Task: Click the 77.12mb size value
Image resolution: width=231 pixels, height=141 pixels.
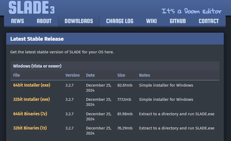Action: click(124, 99)
